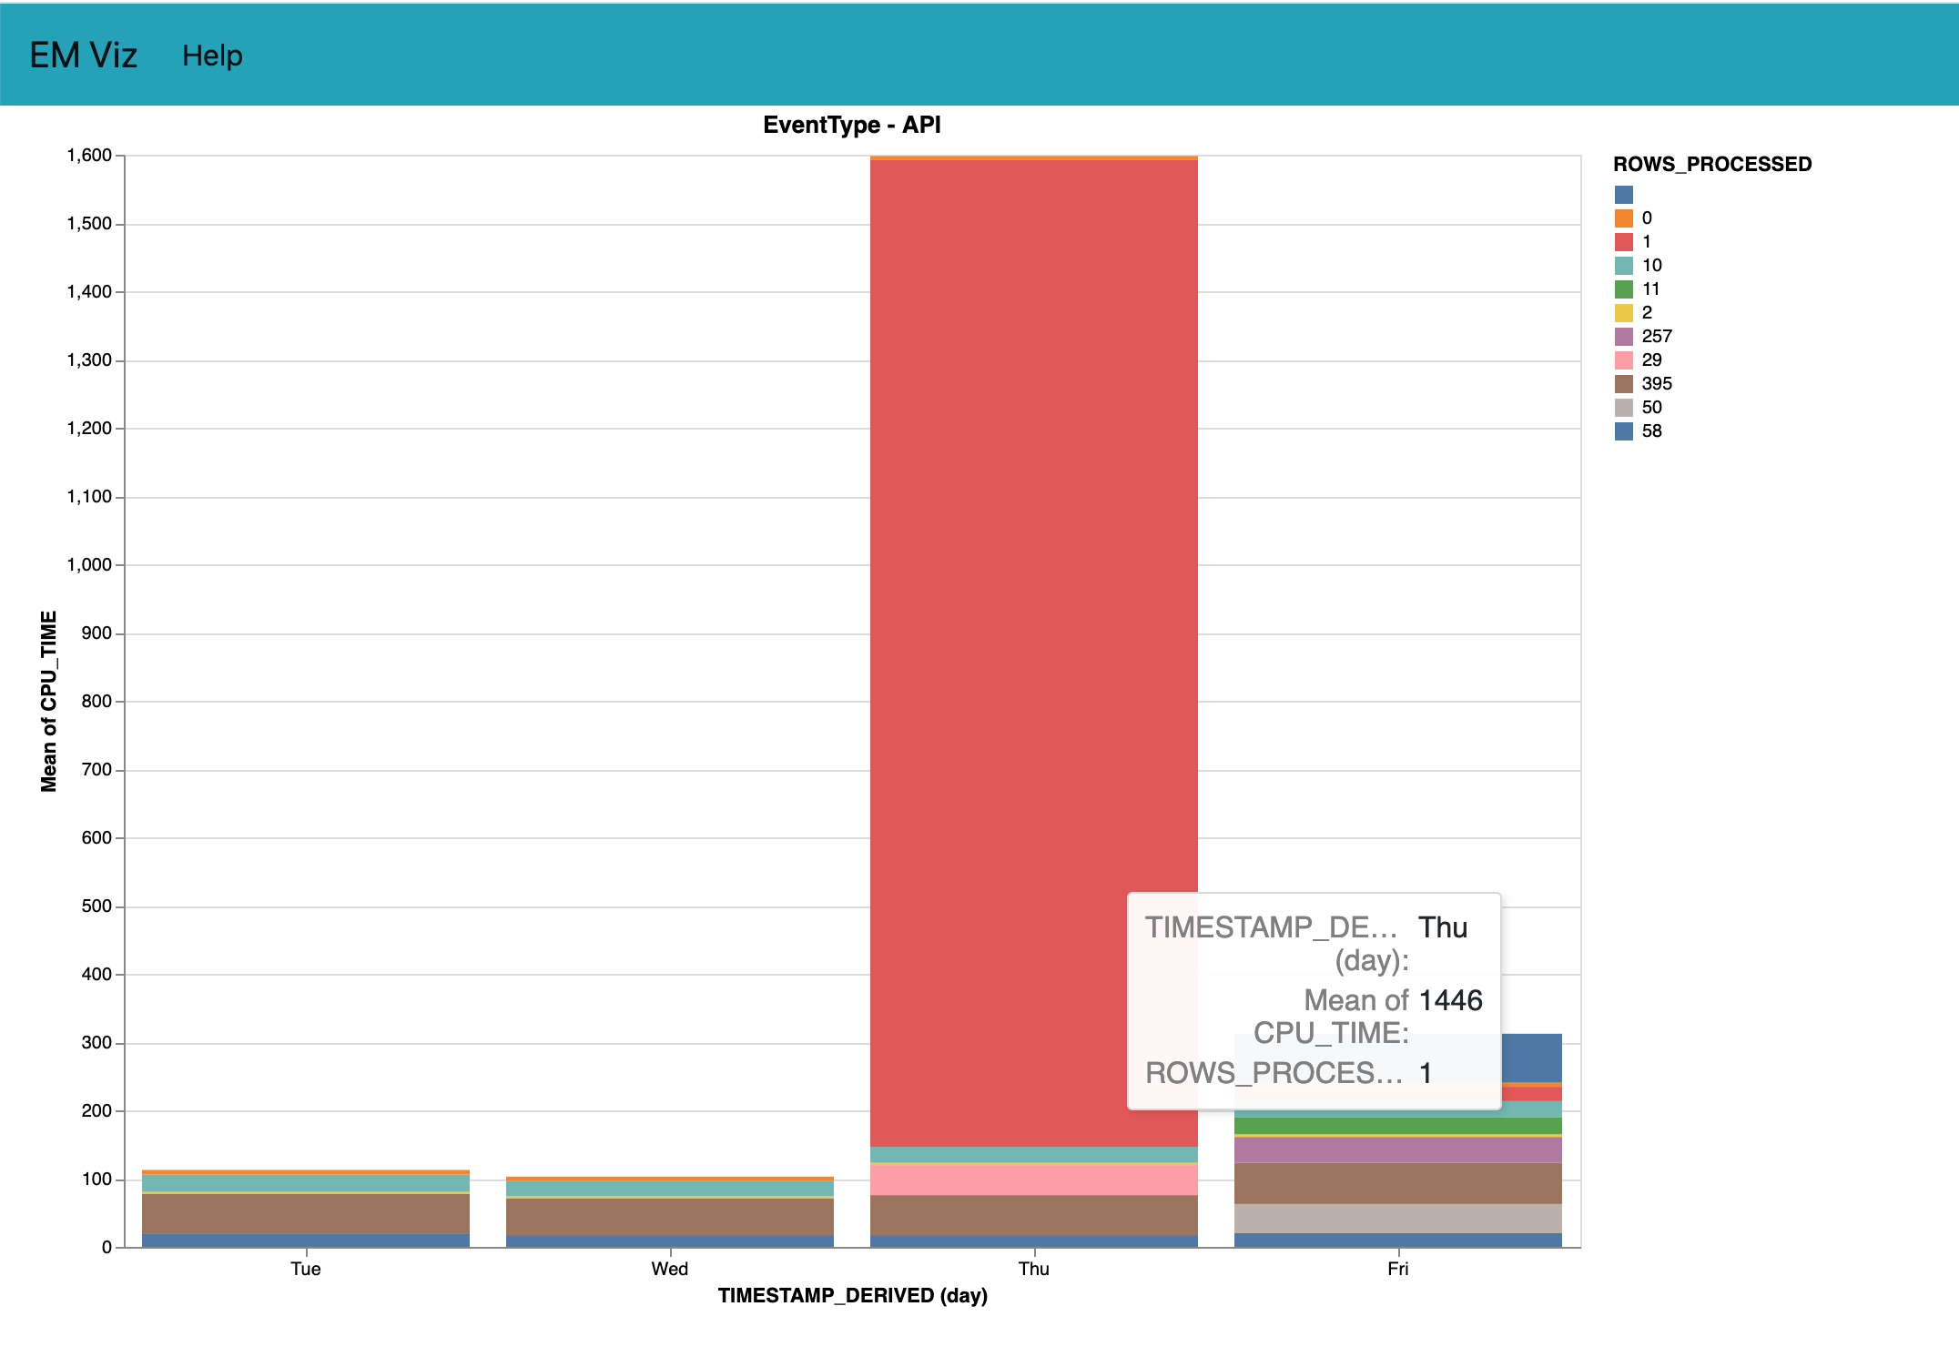Open the Help menu item

pyautogui.click(x=212, y=56)
